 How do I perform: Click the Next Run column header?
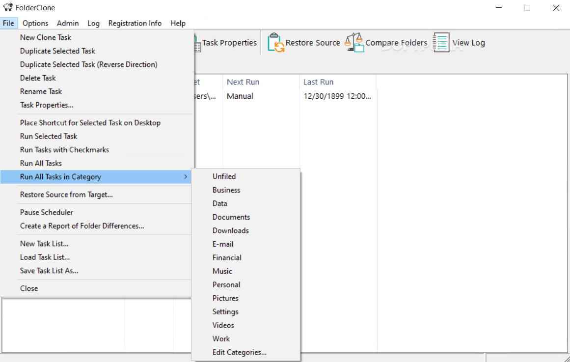tap(261, 82)
